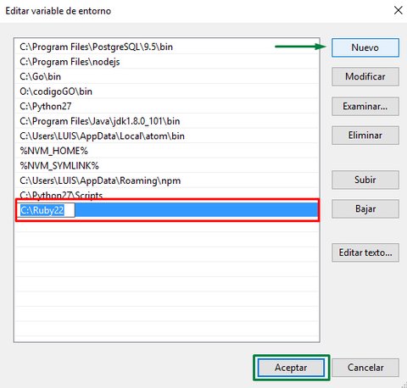Open Editar texto... editor
Screen dimensions: 407x388
[365, 252]
